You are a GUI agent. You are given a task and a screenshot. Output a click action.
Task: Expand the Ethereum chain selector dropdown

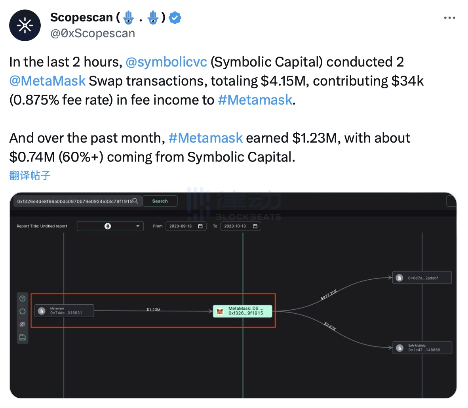coord(110,226)
